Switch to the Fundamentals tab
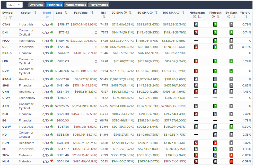The image size is (254, 166). [x=75, y=5]
